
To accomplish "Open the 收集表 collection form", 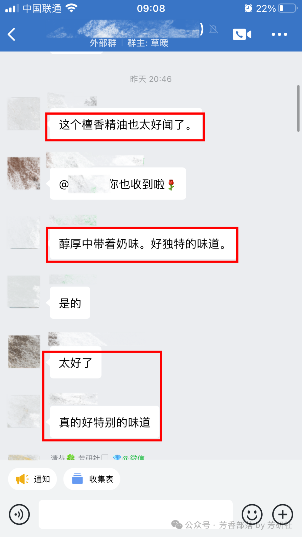I will (92, 479).
